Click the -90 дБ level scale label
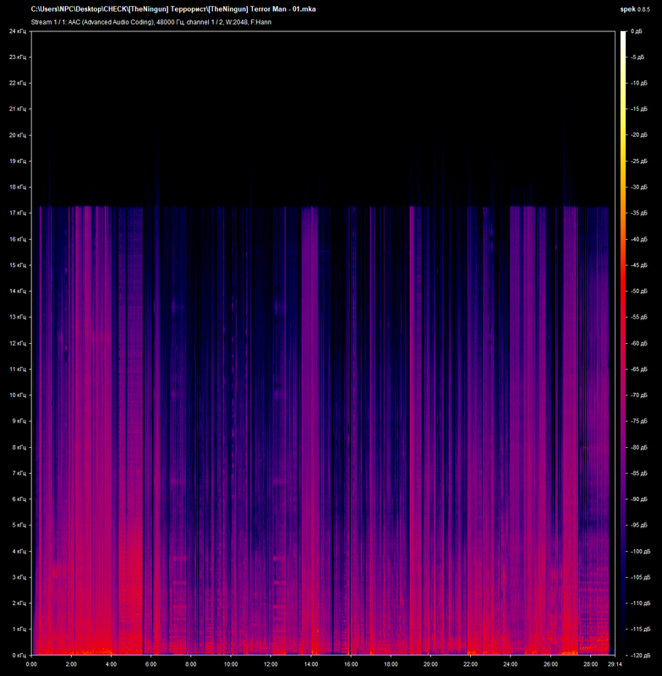Image resolution: width=662 pixels, height=676 pixels. pyautogui.click(x=639, y=499)
